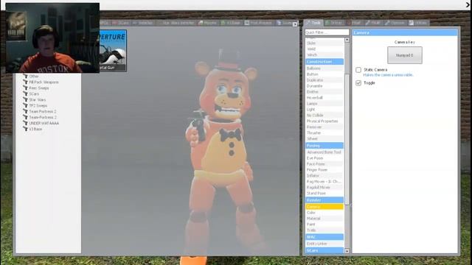Open the Utilities tab

click(x=418, y=23)
